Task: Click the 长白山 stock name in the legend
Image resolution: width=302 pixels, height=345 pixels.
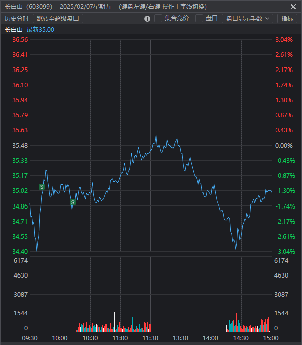Action: tap(14, 30)
